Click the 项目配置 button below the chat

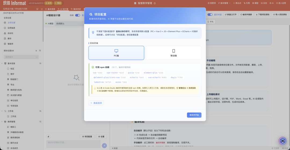[x=87, y=137]
